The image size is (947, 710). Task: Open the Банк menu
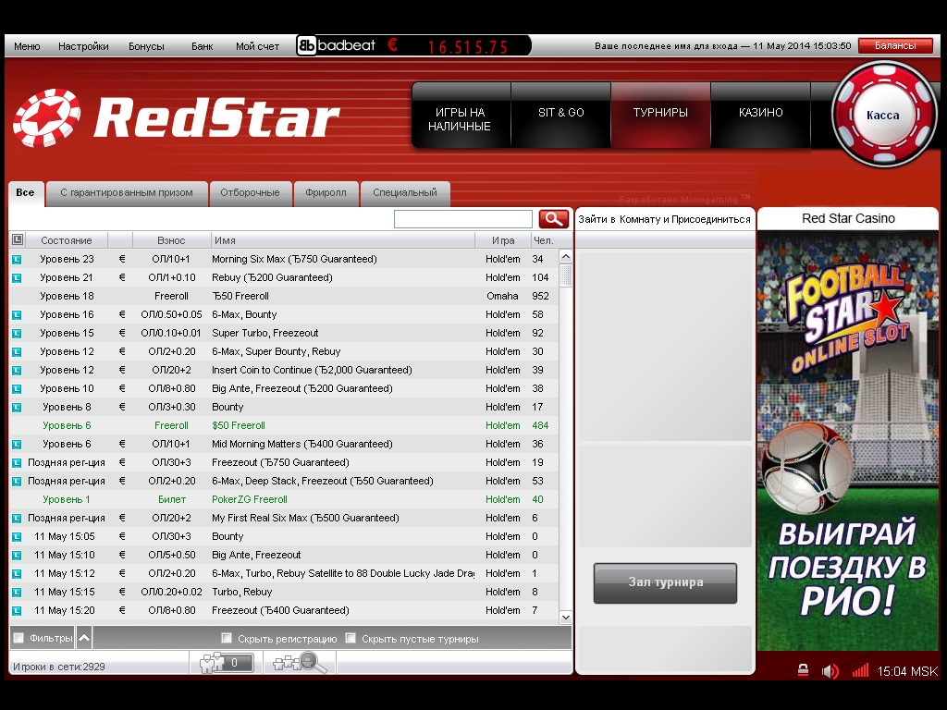coord(202,46)
